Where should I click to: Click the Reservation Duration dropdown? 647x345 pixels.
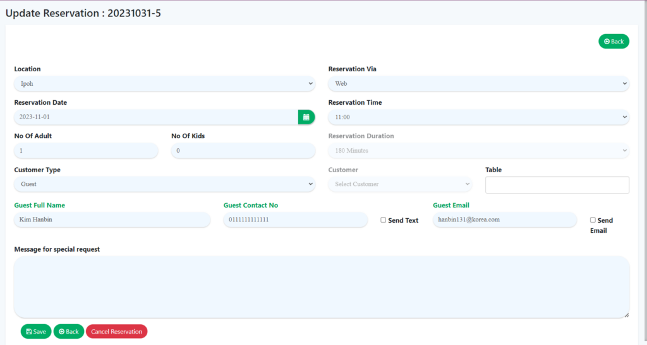click(x=478, y=151)
